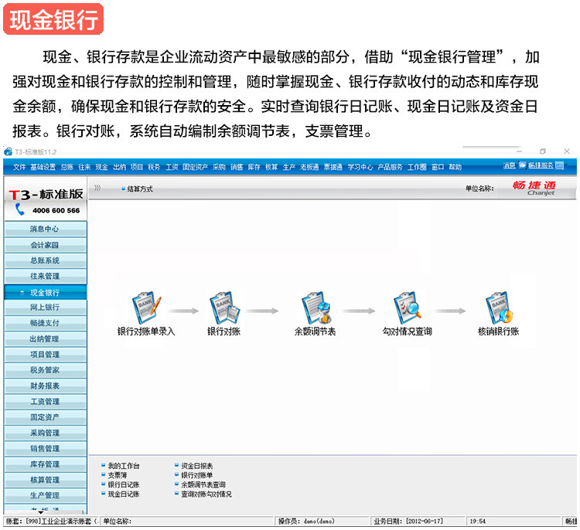Open the 固定资产 menu in menu bar
This screenshot has width=580, height=530.
pos(195,166)
